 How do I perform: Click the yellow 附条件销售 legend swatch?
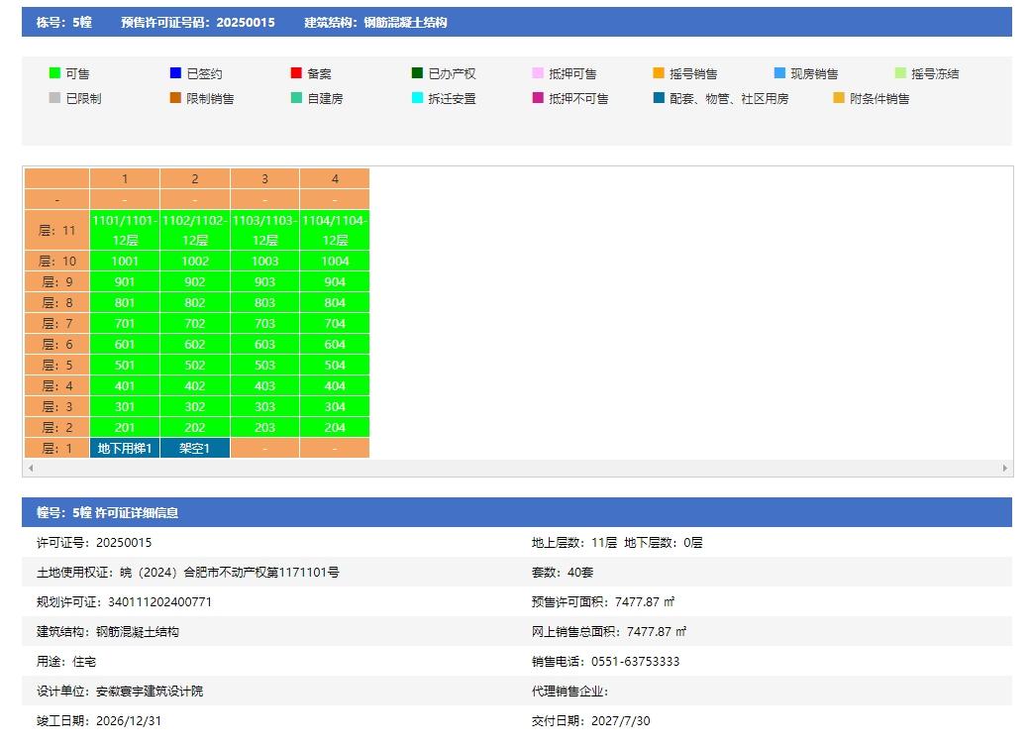839,97
